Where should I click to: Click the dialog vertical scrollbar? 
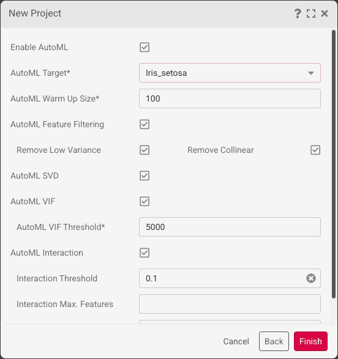pyautogui.click(x=334, y=164)
